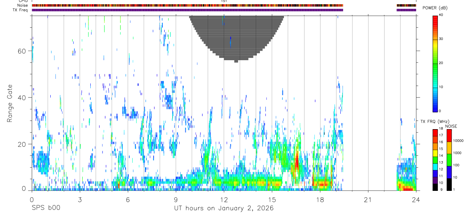
Task: Click x-axis tick label 24
Action: [416, 199]
